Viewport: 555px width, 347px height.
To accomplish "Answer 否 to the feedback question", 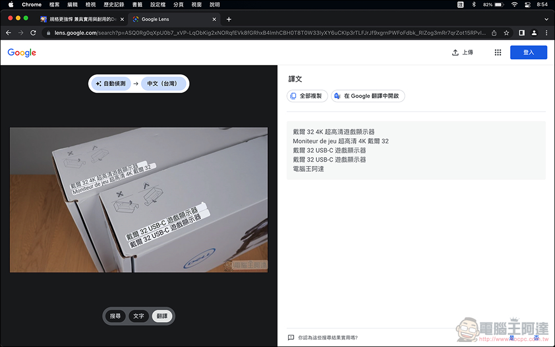I will (x=537, y=338).
